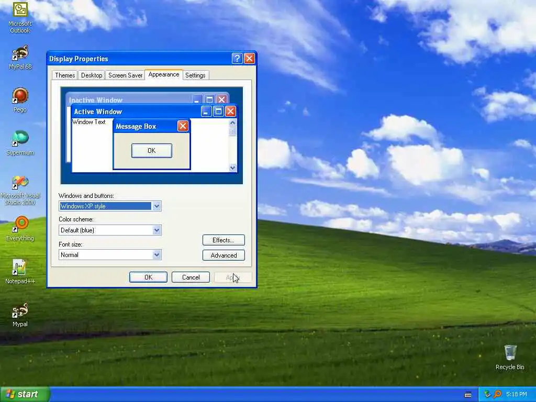Image resolution: width=536 pixels, height=402 pixels.
Task: Click Cancel in Display Properties
Action: [x=191, y=277]
